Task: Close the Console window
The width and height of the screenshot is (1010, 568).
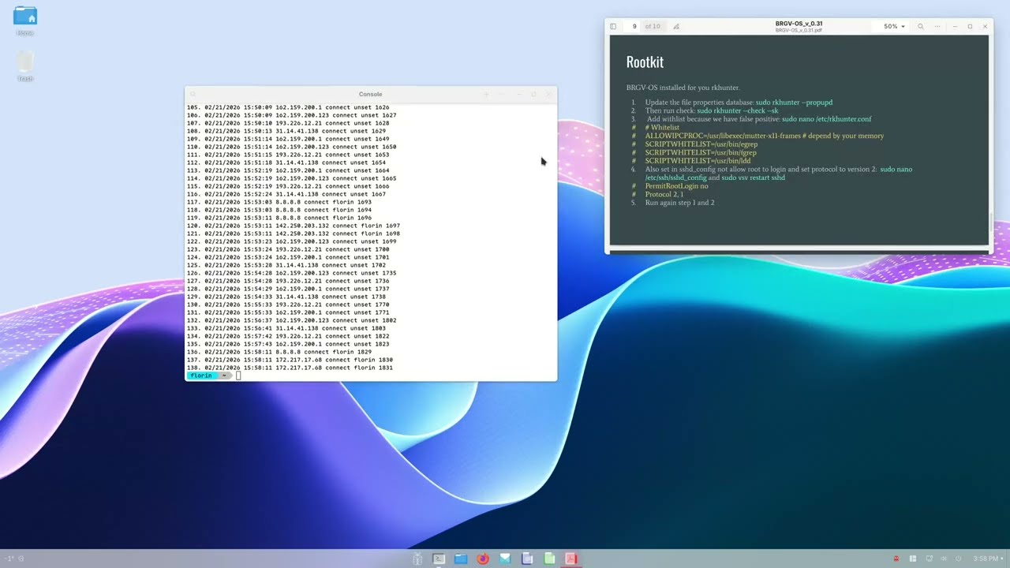Action: click(x=549, y=94)
